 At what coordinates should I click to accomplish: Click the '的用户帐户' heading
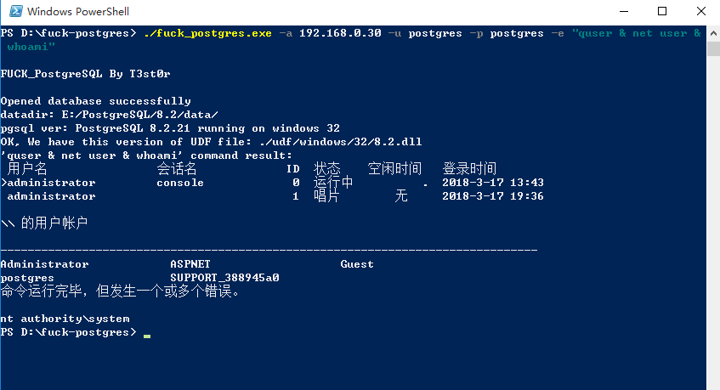click(54, 223)
